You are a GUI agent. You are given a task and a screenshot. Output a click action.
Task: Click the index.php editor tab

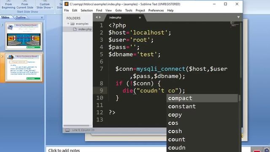coord(115,17)
